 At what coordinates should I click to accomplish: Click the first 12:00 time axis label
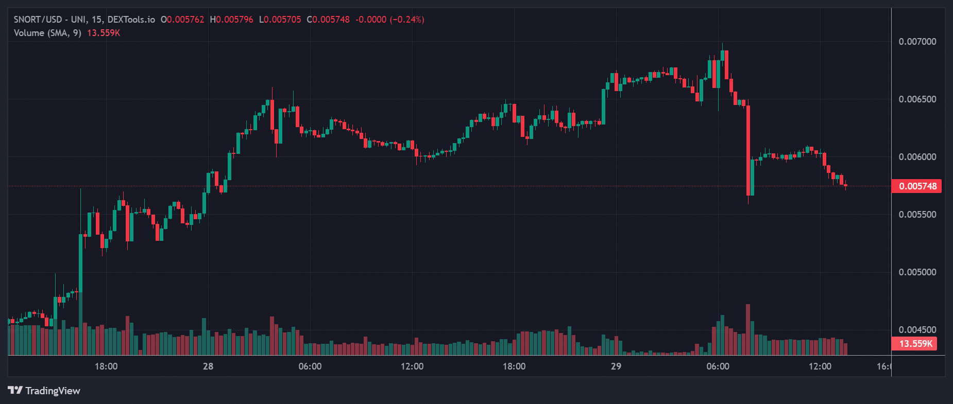412,366
